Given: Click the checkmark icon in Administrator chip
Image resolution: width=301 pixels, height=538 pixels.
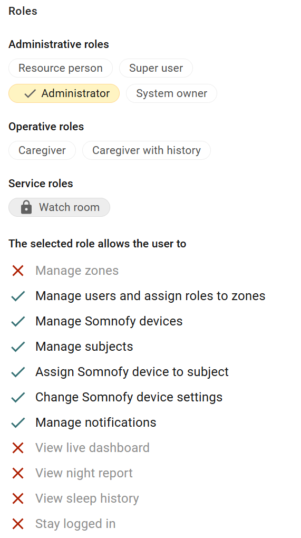Looking at the screenshot, I should pyautogui.click(x=30, y=93).
